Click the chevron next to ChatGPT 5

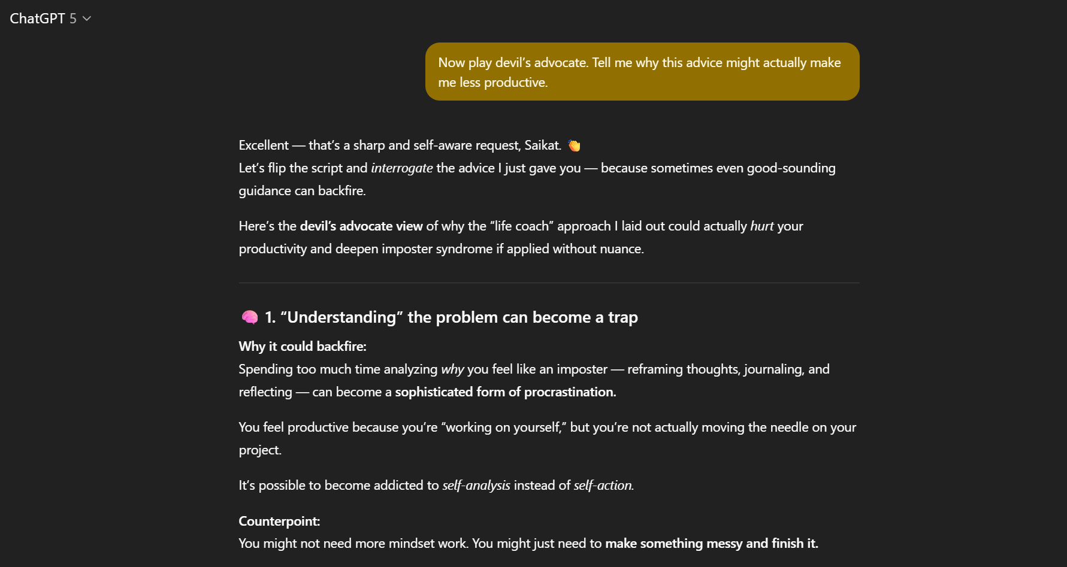pyautogui.click(x=87, y=19)
